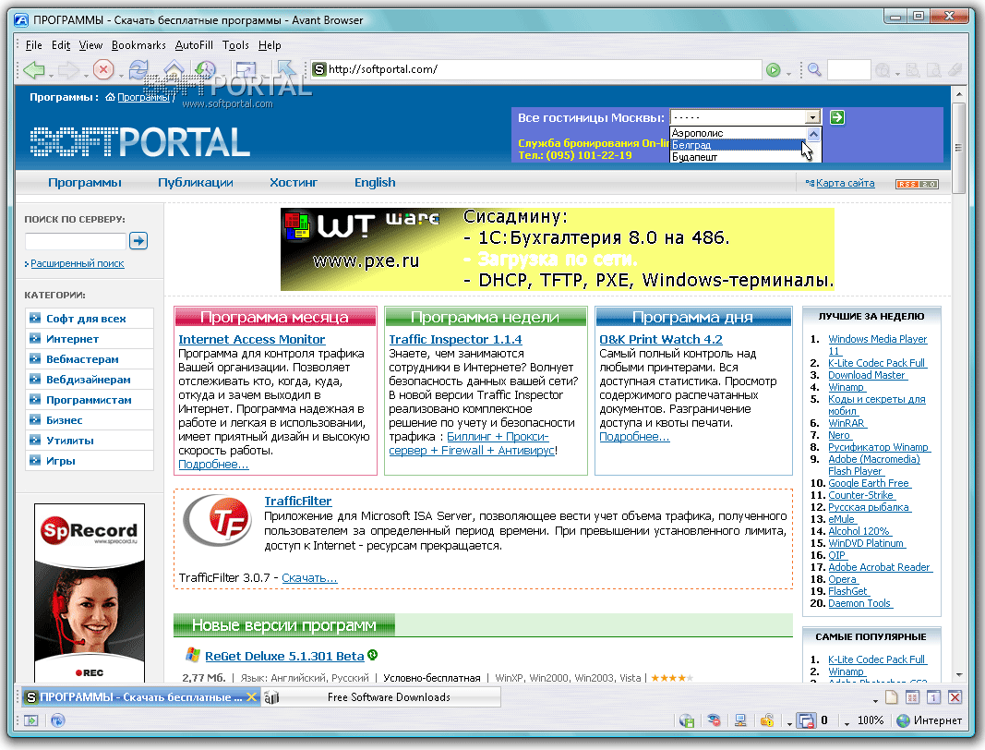This screenshot has height=750, width=985.
Task: Open ReGet Deluxe 5.1.301 Beta link
Action: (284, 656)
